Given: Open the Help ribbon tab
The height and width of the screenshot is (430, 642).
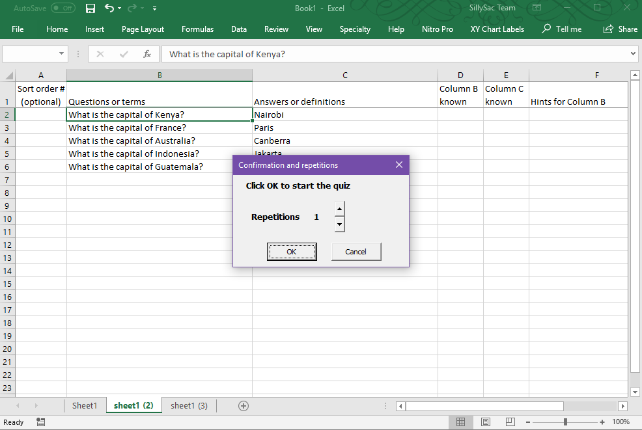Looking at the screenshot, I should click(397, 29).
